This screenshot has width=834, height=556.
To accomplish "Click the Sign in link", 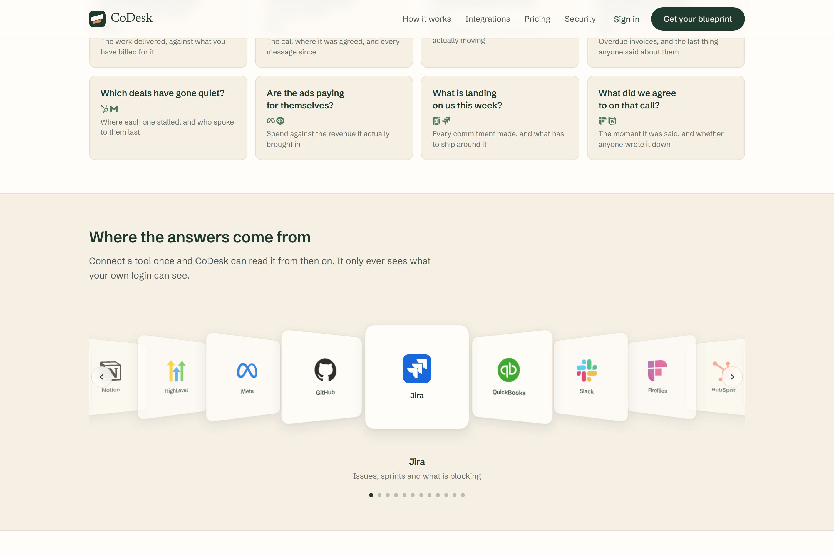I will click(x=627, y=19).
